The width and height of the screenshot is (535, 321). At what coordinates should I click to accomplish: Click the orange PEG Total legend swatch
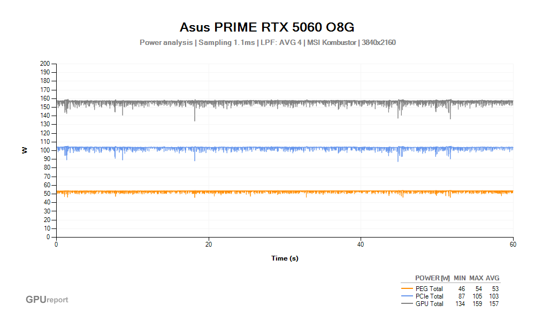click(x=407, y=288)
